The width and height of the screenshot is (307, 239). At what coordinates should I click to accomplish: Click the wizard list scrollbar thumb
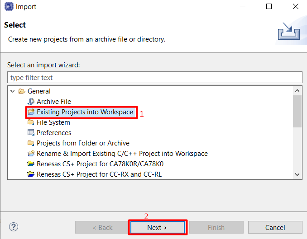point(297,111)
